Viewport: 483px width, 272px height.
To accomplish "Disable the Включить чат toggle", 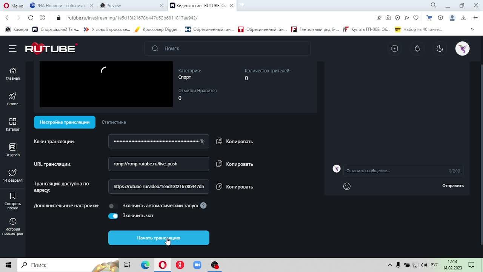I will click(x=113, y=216).
